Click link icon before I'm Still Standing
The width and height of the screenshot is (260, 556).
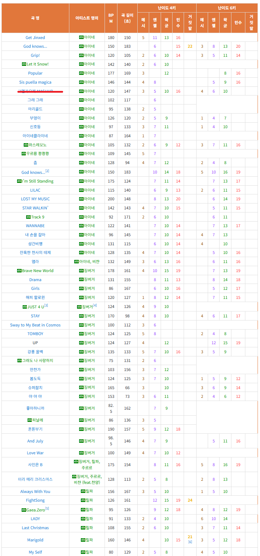point(19,181)
